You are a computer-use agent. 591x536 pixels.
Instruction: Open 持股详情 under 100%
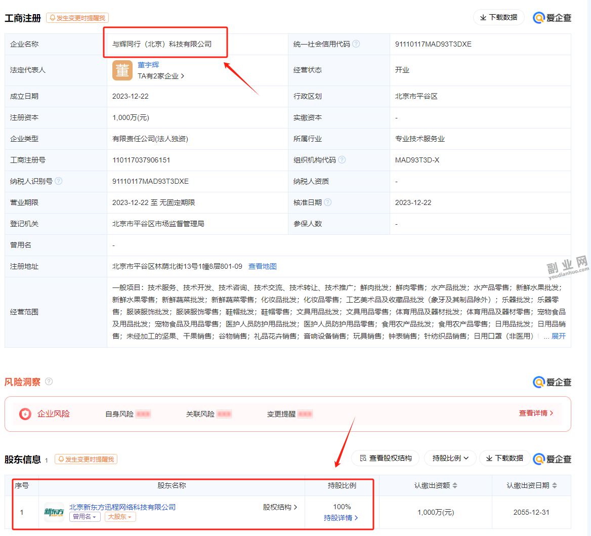pyautogui.click(x=341, y=518)
